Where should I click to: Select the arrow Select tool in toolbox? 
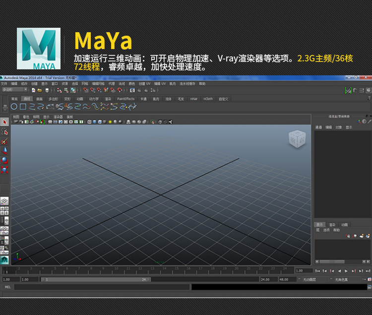tap(4, 122)
